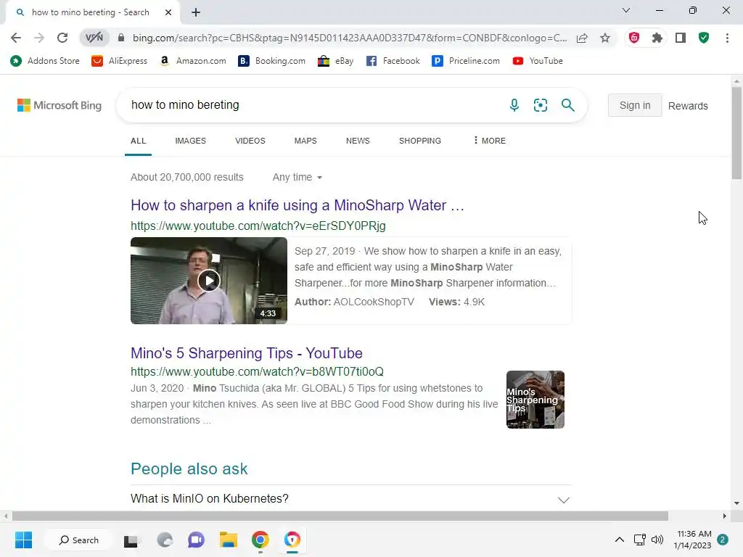Viewport: 743px width, 557px height.
Task: Open File Explorer from taskbar
Action: (229, 540)
